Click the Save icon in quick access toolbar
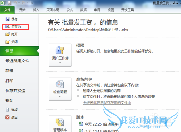 coord(9,3)
